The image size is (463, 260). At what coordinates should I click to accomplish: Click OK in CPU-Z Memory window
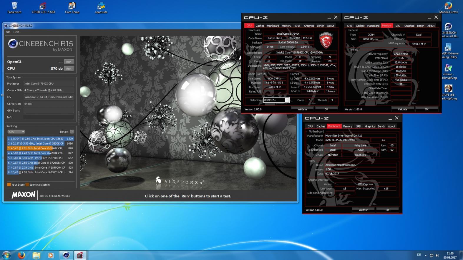click(427, 109)
